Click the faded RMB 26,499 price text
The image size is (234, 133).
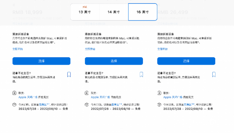[173, 12]
